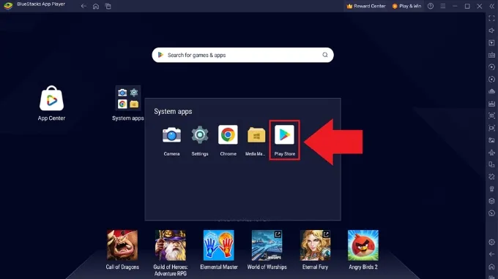The image size is (498, 279).
Task: Open media folder icon in sidebar
Action: 491,140
